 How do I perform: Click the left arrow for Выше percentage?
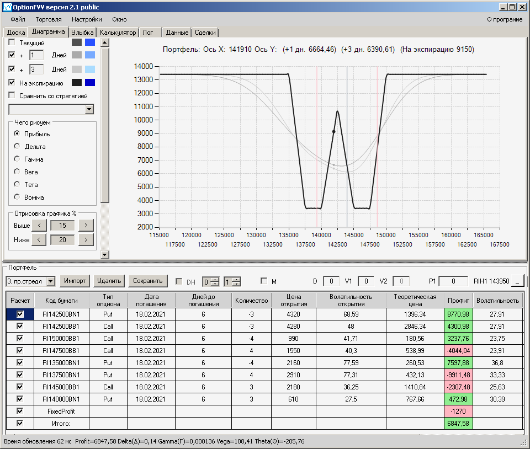coord(39,225)
